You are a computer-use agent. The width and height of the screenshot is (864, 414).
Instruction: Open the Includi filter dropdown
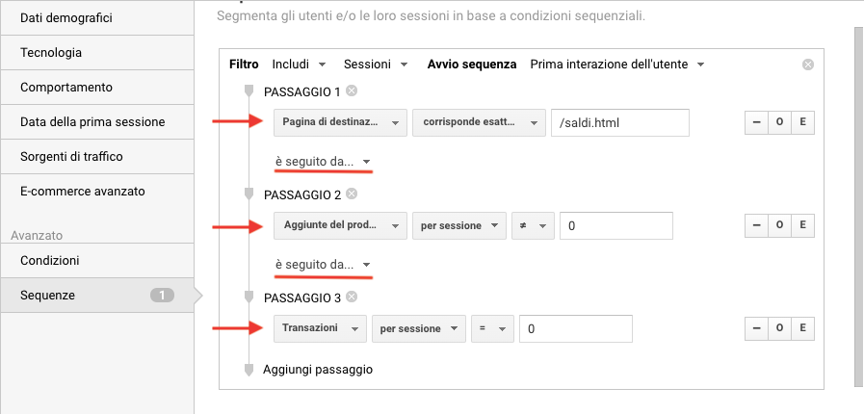[x=297, y=65]
